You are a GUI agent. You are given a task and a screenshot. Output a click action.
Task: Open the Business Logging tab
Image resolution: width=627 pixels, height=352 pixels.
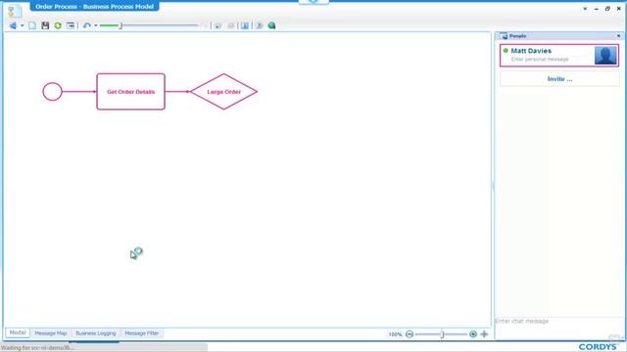pyautogui.click(x=96, y=332)
